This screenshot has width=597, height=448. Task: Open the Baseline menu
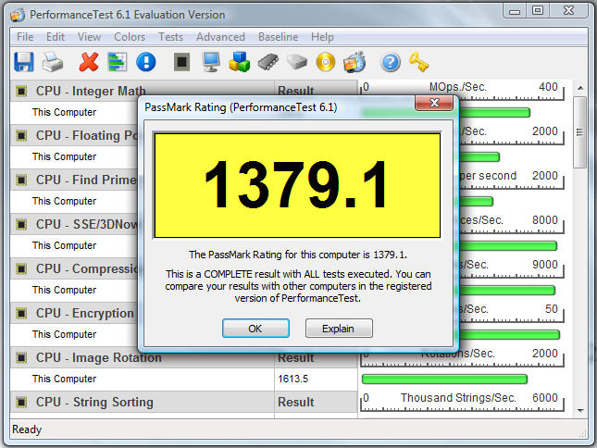(278, 37)
